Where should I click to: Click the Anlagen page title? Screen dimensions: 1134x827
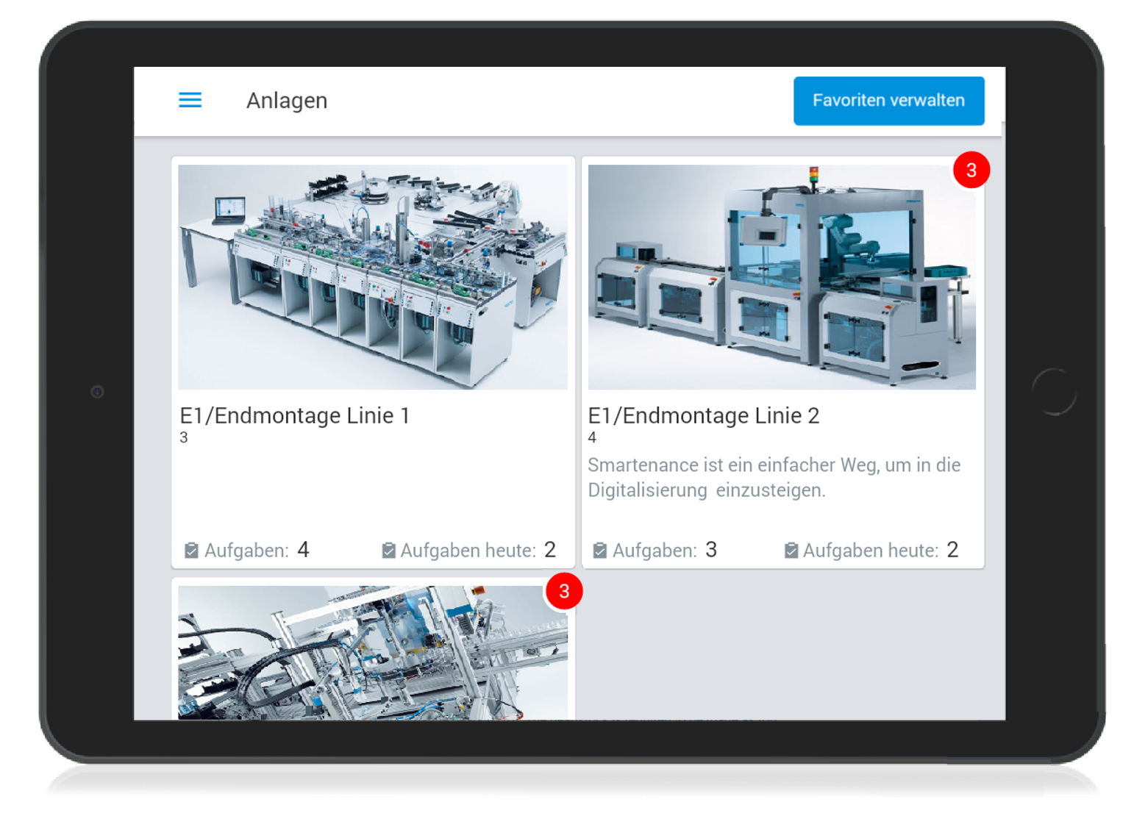click(x=287, y=101)
